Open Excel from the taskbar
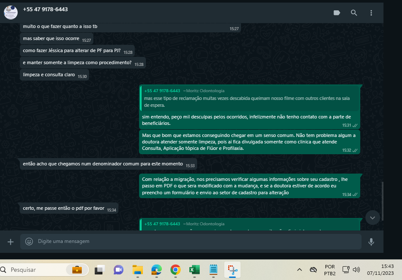Screen dimensions: 402x280 click(x=194, y=270)
